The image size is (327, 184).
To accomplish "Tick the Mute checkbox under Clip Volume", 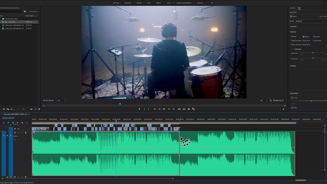I will pos(292,108).
